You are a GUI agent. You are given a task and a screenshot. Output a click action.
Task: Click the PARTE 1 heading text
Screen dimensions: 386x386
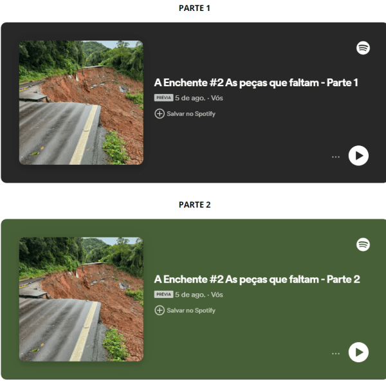(x=194, y=8)
